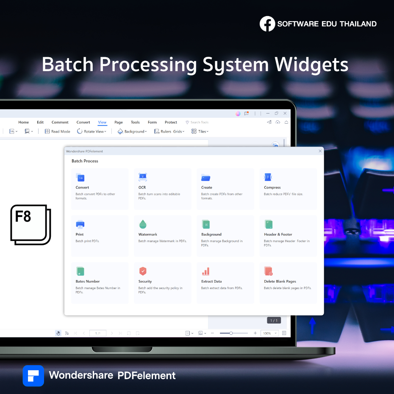Screen dimensions: 394x394
Task: Open the Bates Number card title
Action: click(88, 281)
